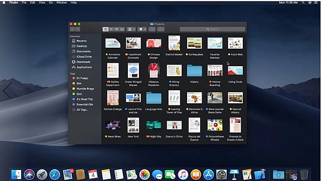The image size is (321, 181).
Task: Open Messages from the Dock
Action: click(x=157, y=174)
